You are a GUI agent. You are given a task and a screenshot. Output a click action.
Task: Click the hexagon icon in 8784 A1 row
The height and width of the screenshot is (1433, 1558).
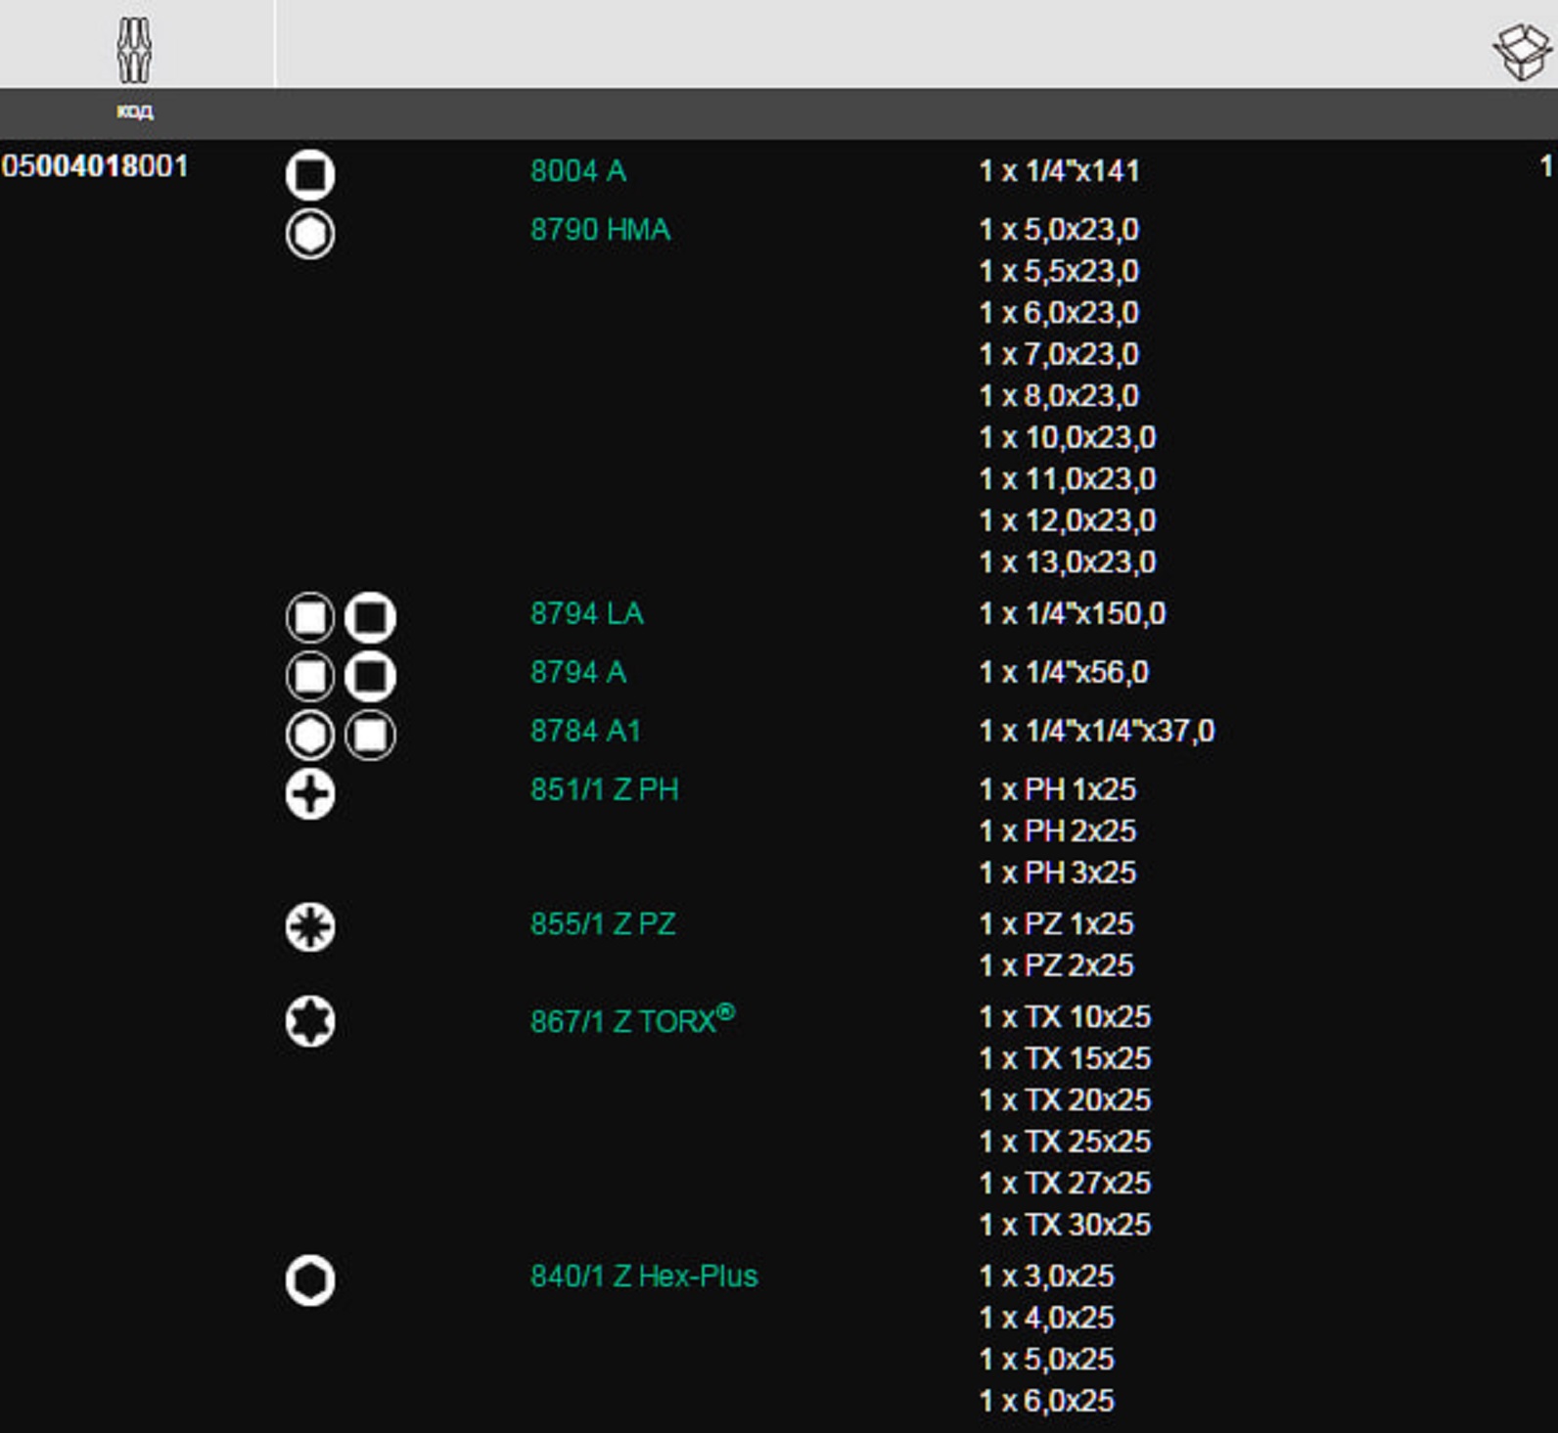tap(310, 735)
